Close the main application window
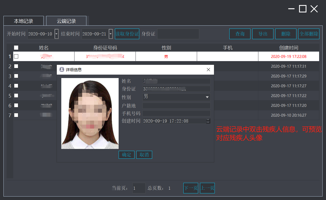Image resolution: width=326 pixels, height=200 pixels. 314,9
